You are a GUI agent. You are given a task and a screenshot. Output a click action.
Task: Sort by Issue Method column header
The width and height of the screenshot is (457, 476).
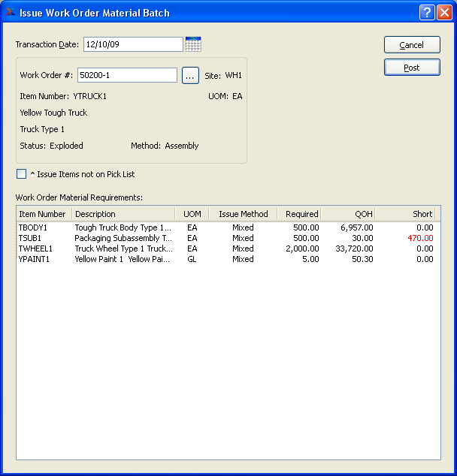243,214
